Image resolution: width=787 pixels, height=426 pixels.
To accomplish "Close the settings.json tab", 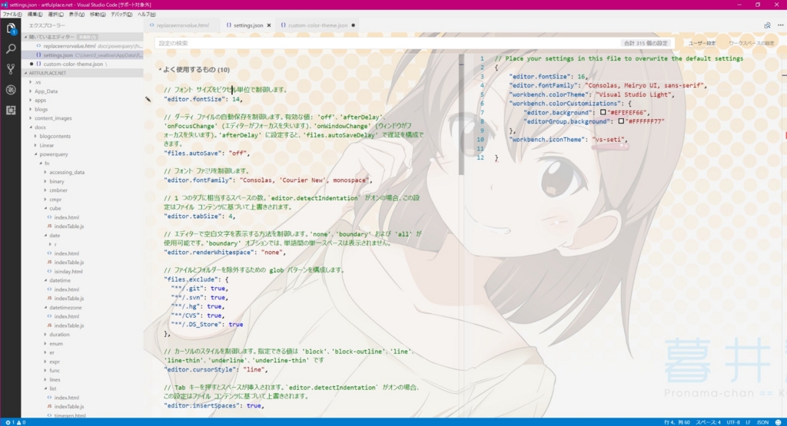I will (x=269, y=25).
